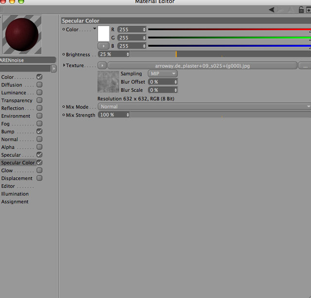Click the back arrow navigation icon

272,10
